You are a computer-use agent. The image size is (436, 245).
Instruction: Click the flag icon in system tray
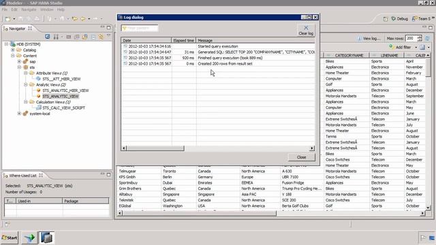tap(423, 238)
